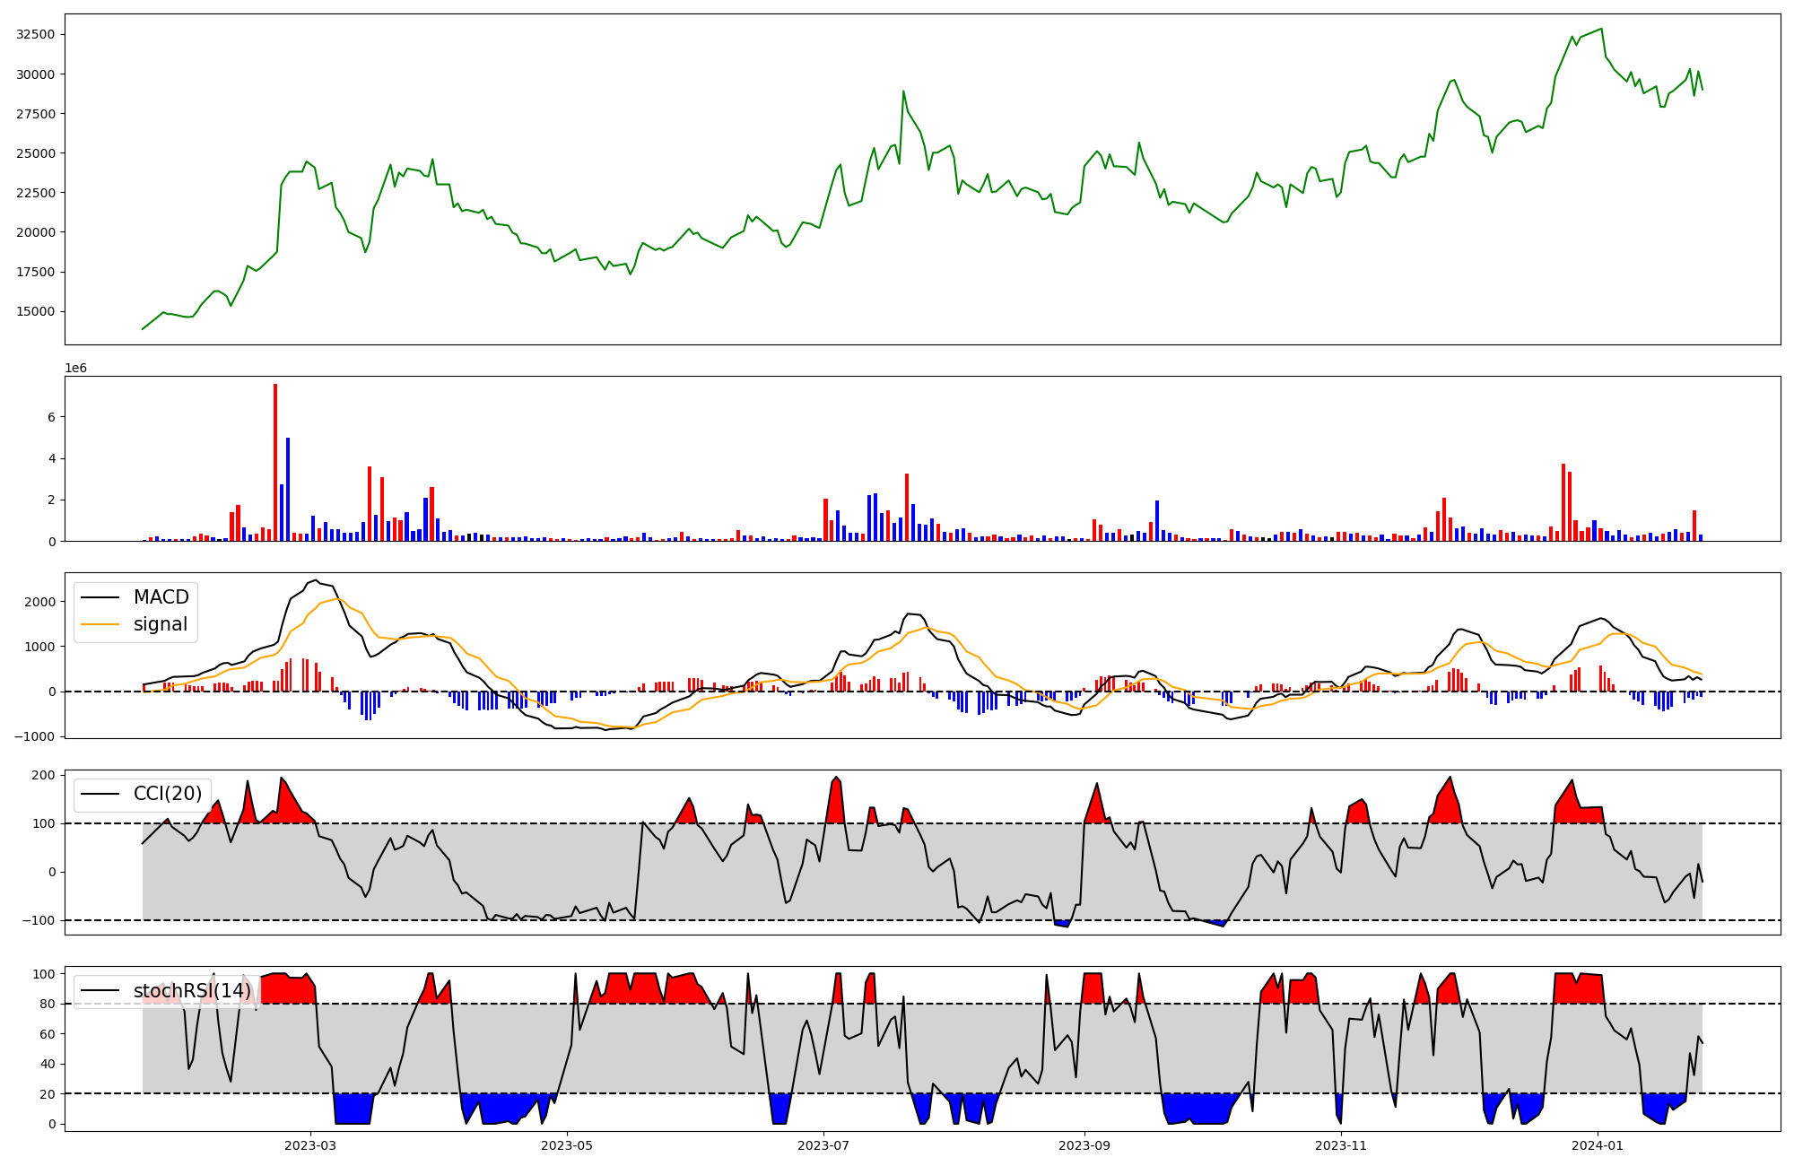
Task: Click the 200 tick on CCI axis
Action: tap(44, 775)
